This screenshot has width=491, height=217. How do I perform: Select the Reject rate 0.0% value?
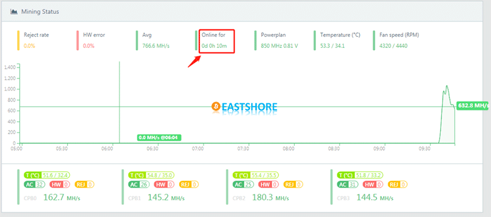tap(29, 46)
